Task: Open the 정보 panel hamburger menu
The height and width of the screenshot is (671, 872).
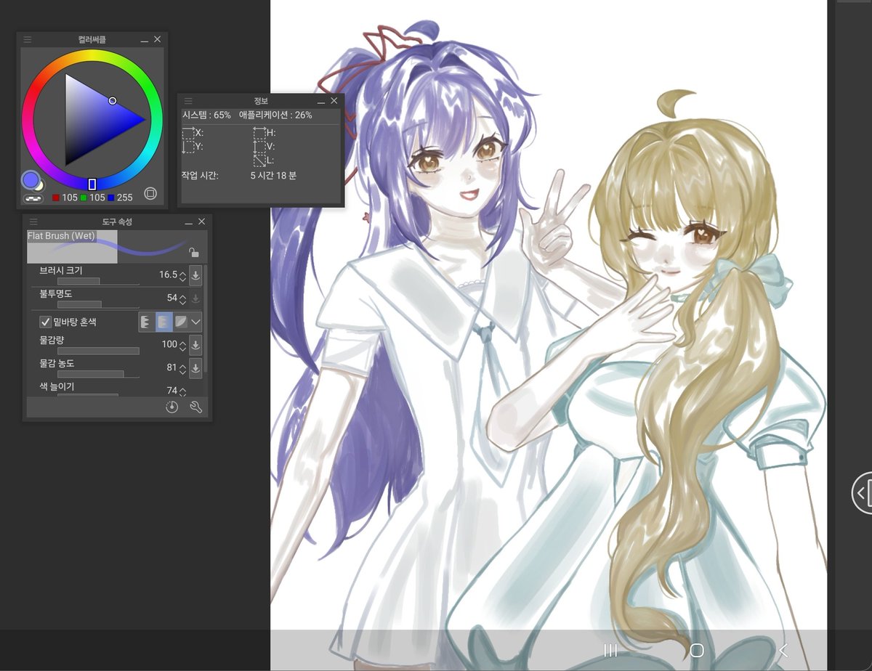Action: (188, 101)
